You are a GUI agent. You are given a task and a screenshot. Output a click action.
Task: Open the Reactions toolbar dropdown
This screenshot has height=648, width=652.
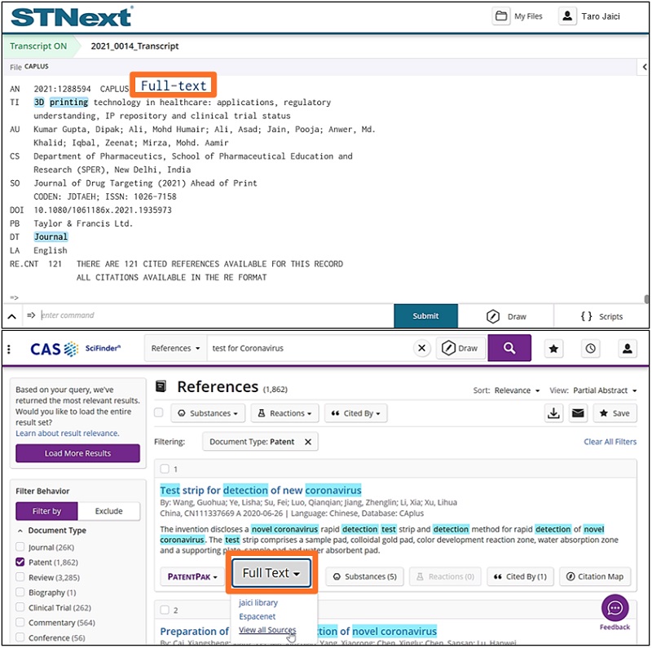click(x=284, y=413)
